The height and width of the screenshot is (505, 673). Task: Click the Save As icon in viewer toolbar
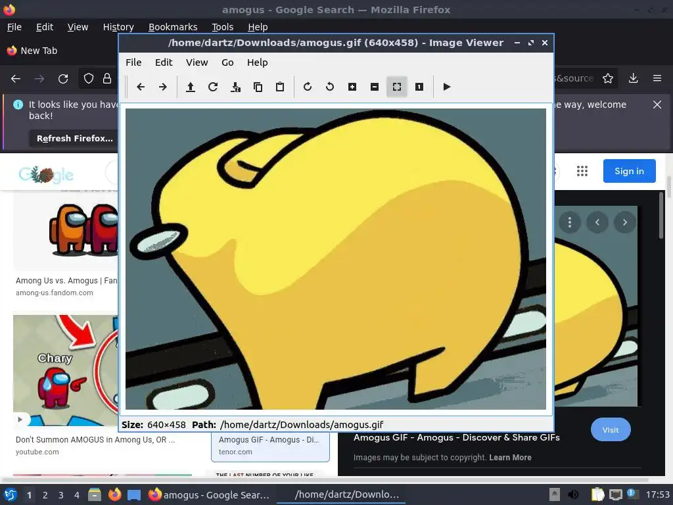pyautogui.click(x=235, y=87)
